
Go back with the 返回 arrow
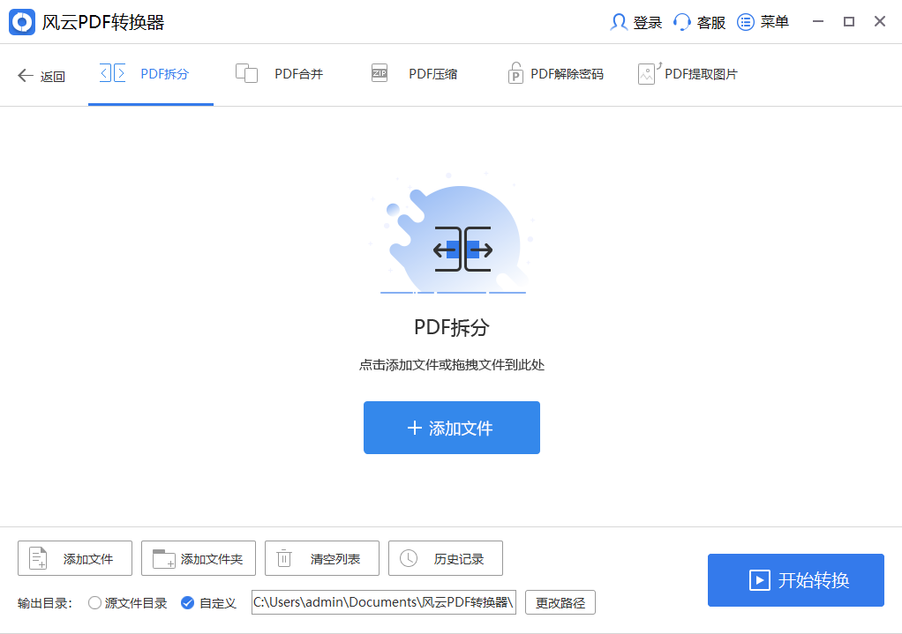(26, 75)
